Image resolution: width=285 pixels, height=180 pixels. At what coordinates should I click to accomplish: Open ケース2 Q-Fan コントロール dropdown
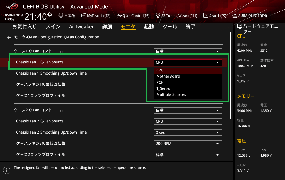188,110
